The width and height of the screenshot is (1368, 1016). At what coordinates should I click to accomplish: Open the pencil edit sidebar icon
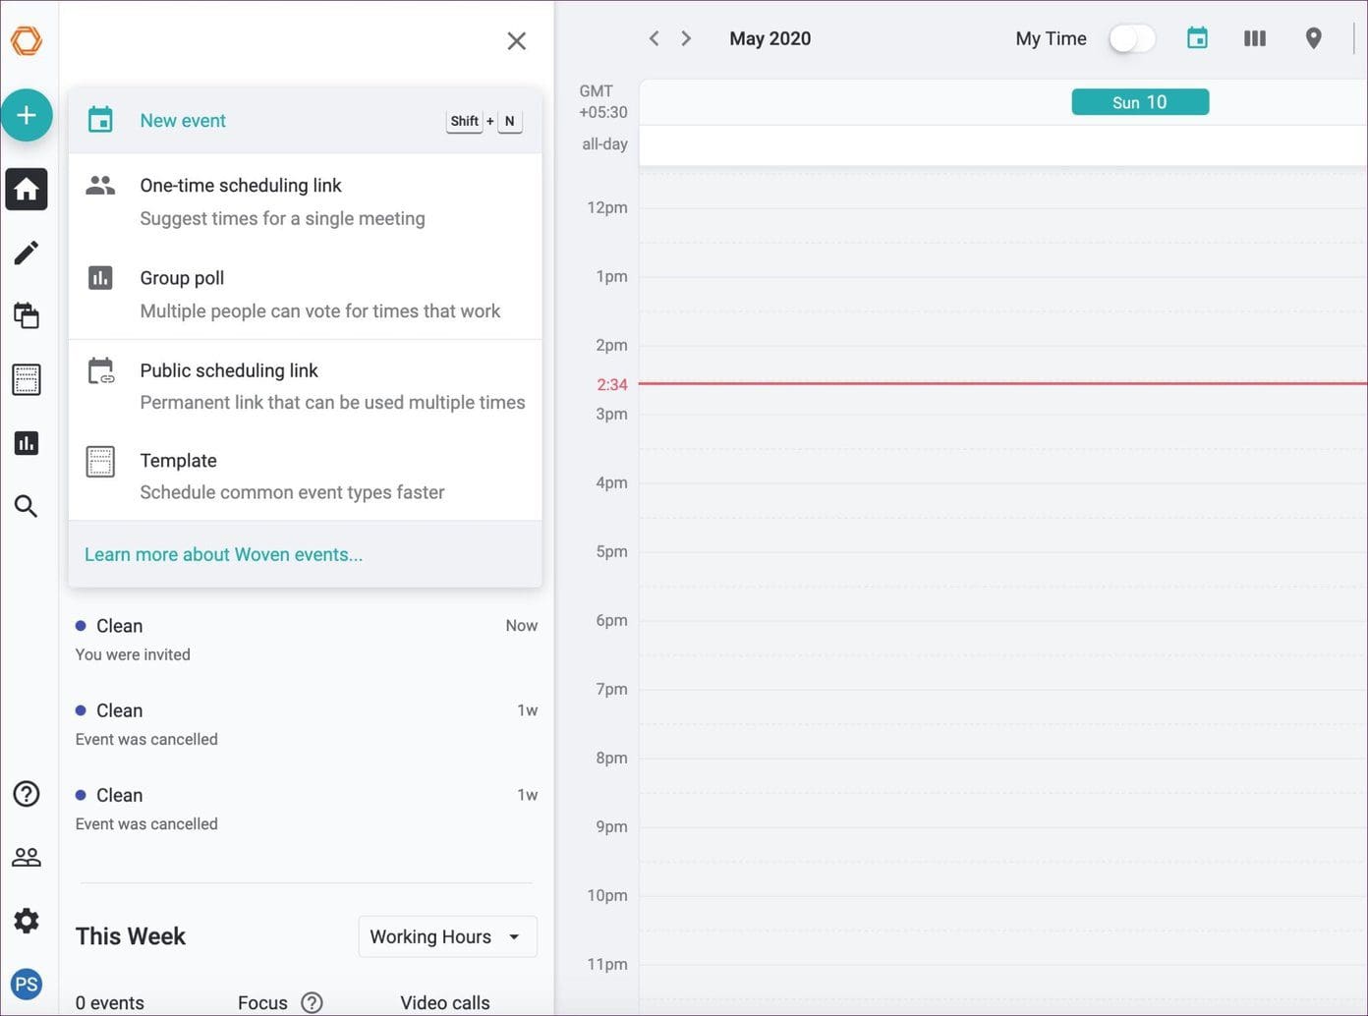27,253
